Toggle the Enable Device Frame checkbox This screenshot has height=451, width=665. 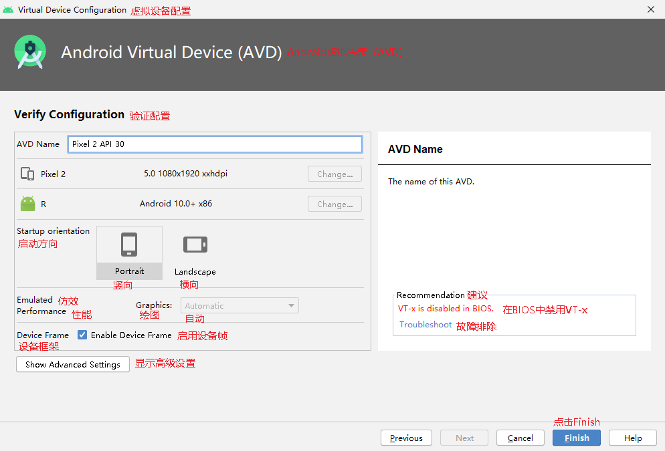[82, 335]
